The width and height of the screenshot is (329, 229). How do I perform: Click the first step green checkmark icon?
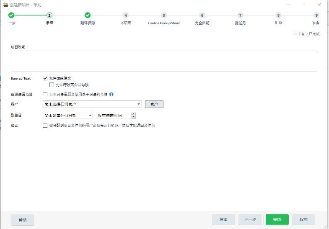click(x=11, y=15)
